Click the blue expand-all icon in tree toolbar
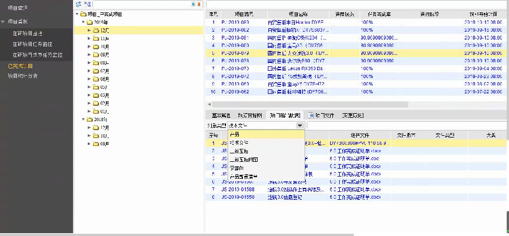The height and width of the screenshot is (236, 509). (x=194, y=4)
